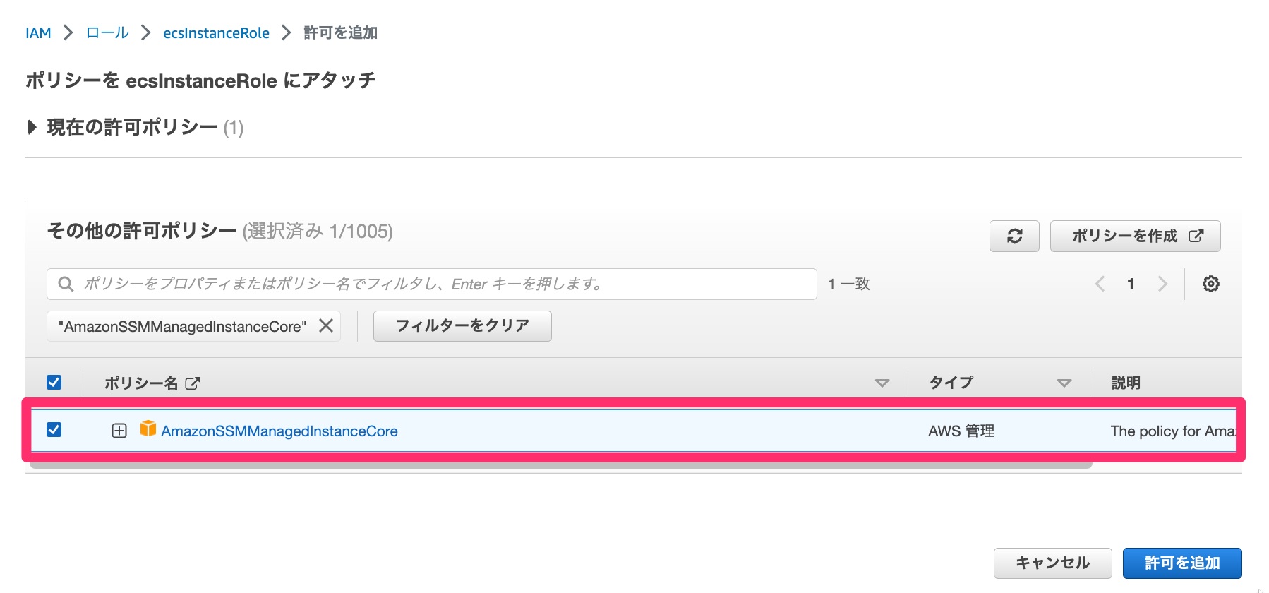Click the refresh policies icon
The width and height of the screenshot is (1269, 593).
(x=1014, y=236)
